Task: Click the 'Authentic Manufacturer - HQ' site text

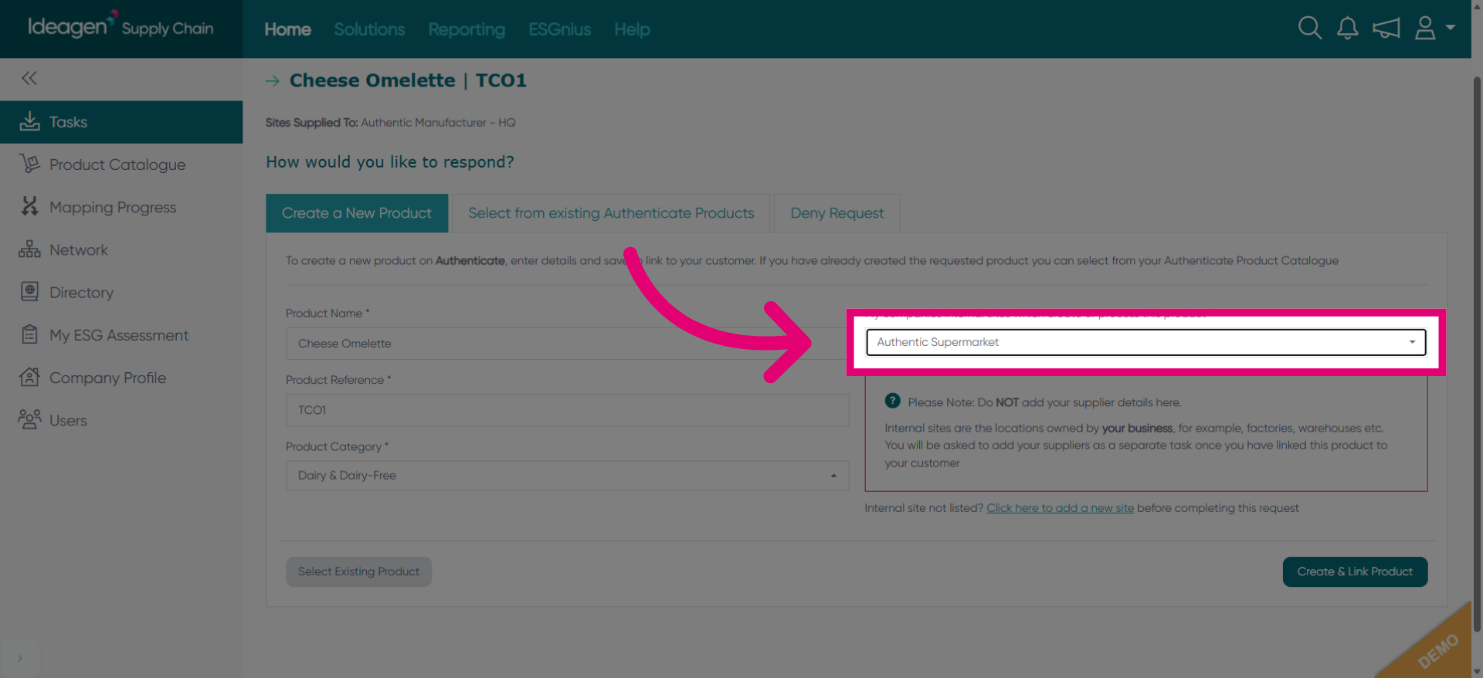Action: (x=438, y=123)
